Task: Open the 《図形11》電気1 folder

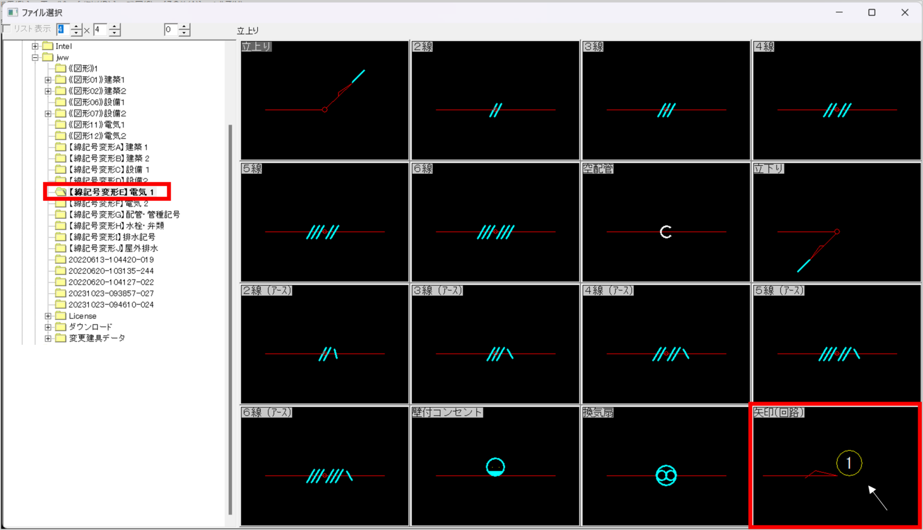Action: [x=96, y=125]
